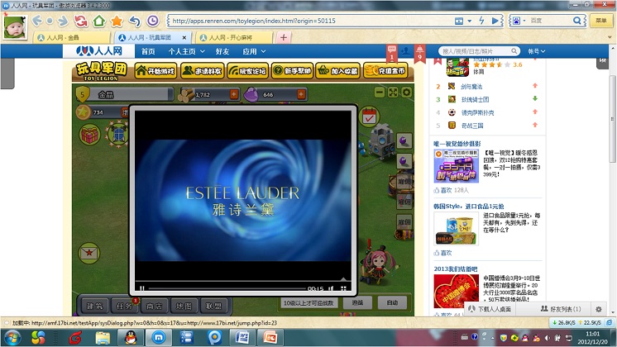Open the 个人主页 dropdown
The height and width of the screenshot is (347, 617).
187,51
